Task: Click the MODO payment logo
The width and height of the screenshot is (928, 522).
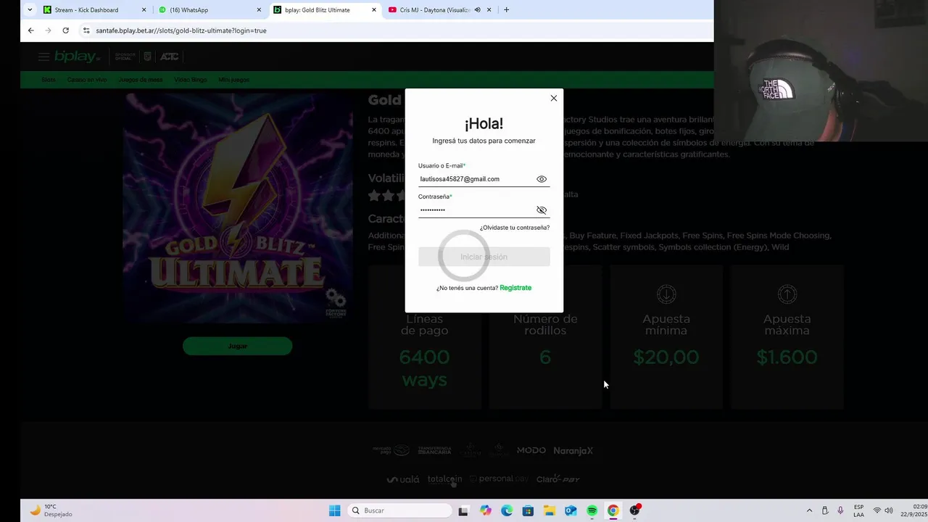Action: (531, 450)
